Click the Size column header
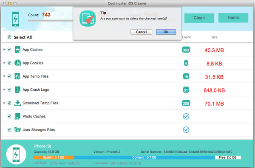 [214, 37]
